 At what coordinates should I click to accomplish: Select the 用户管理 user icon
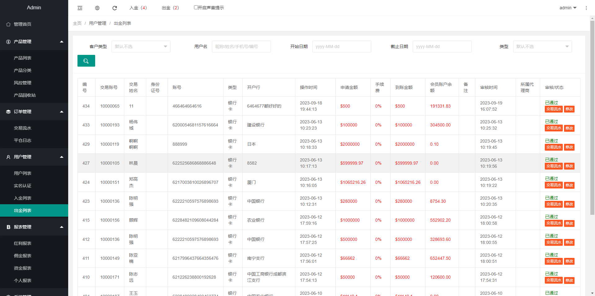click(x=8, y=157)
